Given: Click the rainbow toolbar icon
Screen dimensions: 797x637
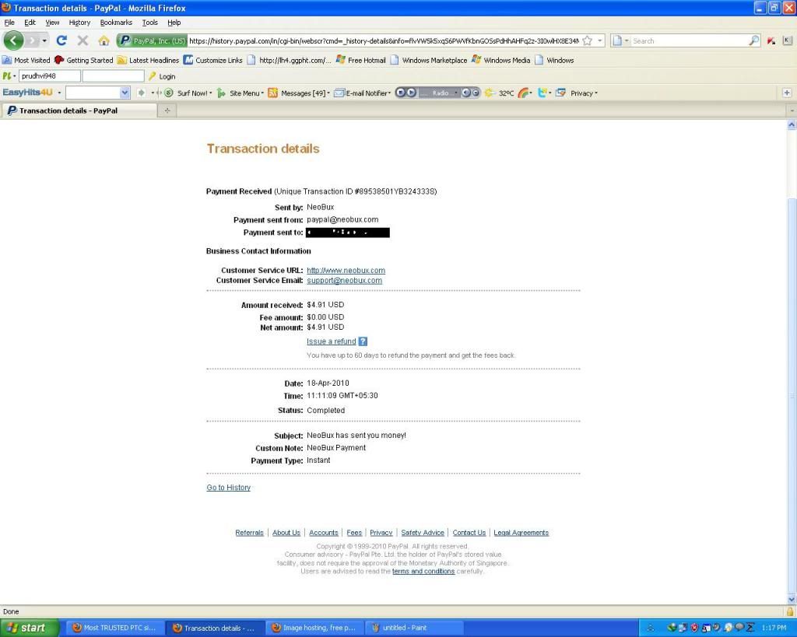Looking at the screenshot, I should click(x=524, y=93).
